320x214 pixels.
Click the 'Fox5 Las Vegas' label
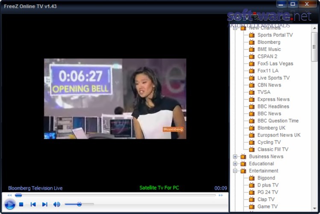[275, 64]
